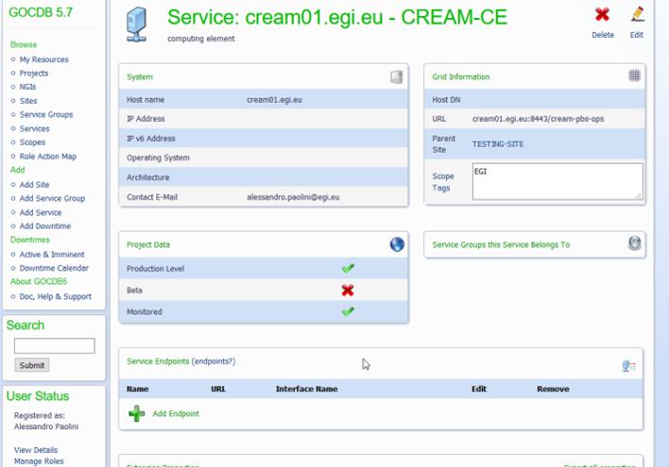This screenshot has width=669, height=467.
Task: Click the Beta red cross mark
Action: point(348,291)
